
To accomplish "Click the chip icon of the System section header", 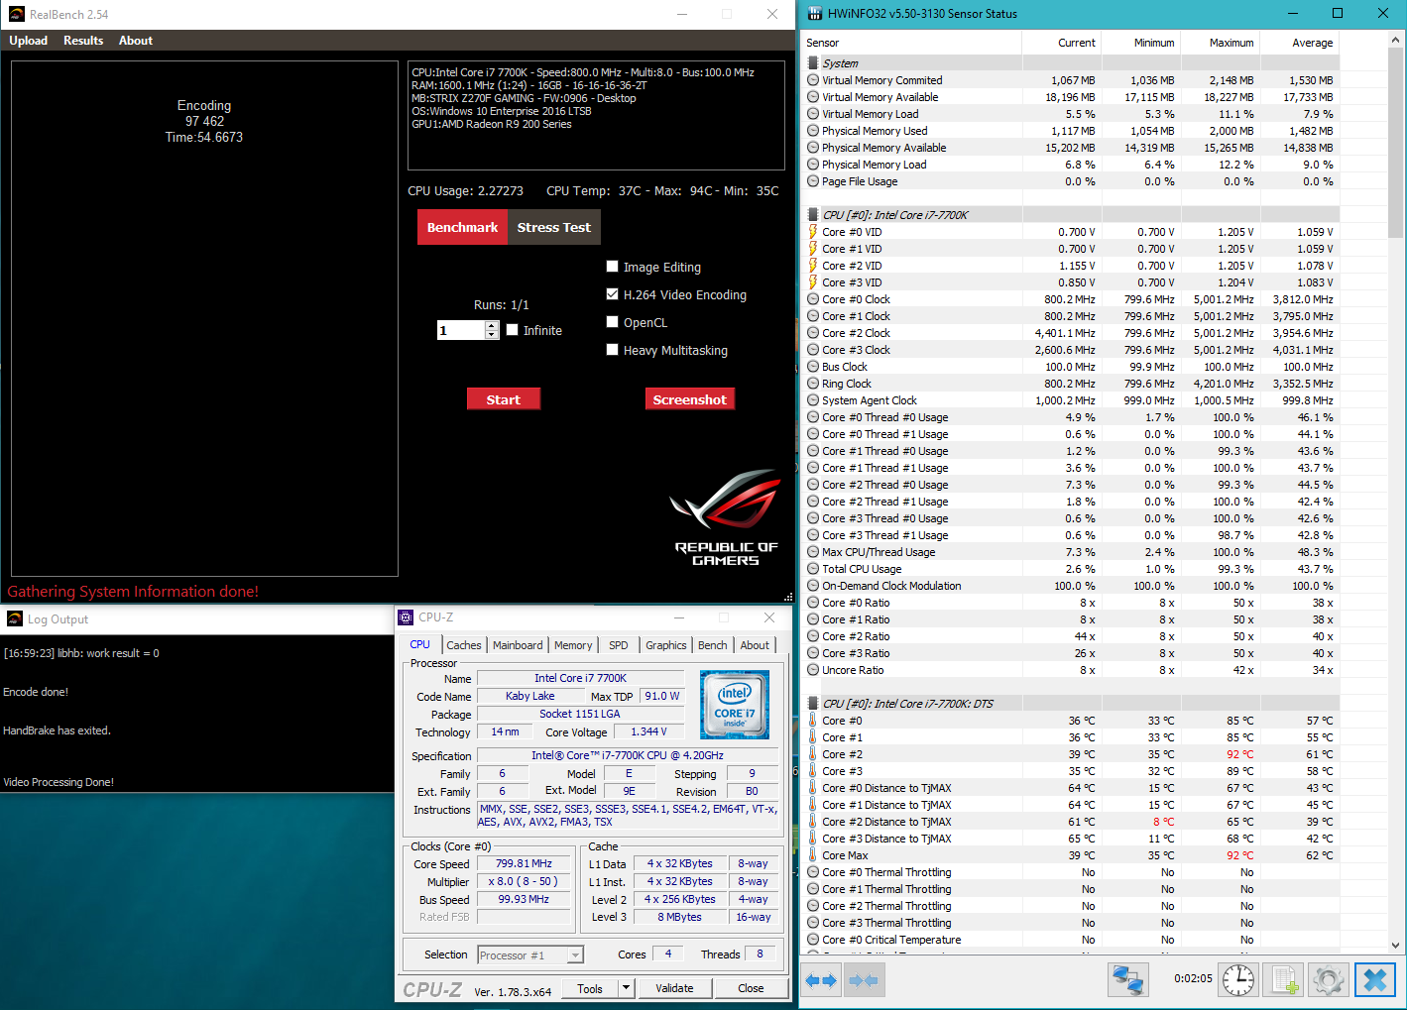I will (813, 63).
